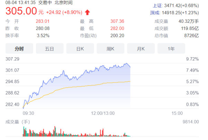
Task: Click the 深成 index link
Action: pyautogui.click(x=155, y=13)
